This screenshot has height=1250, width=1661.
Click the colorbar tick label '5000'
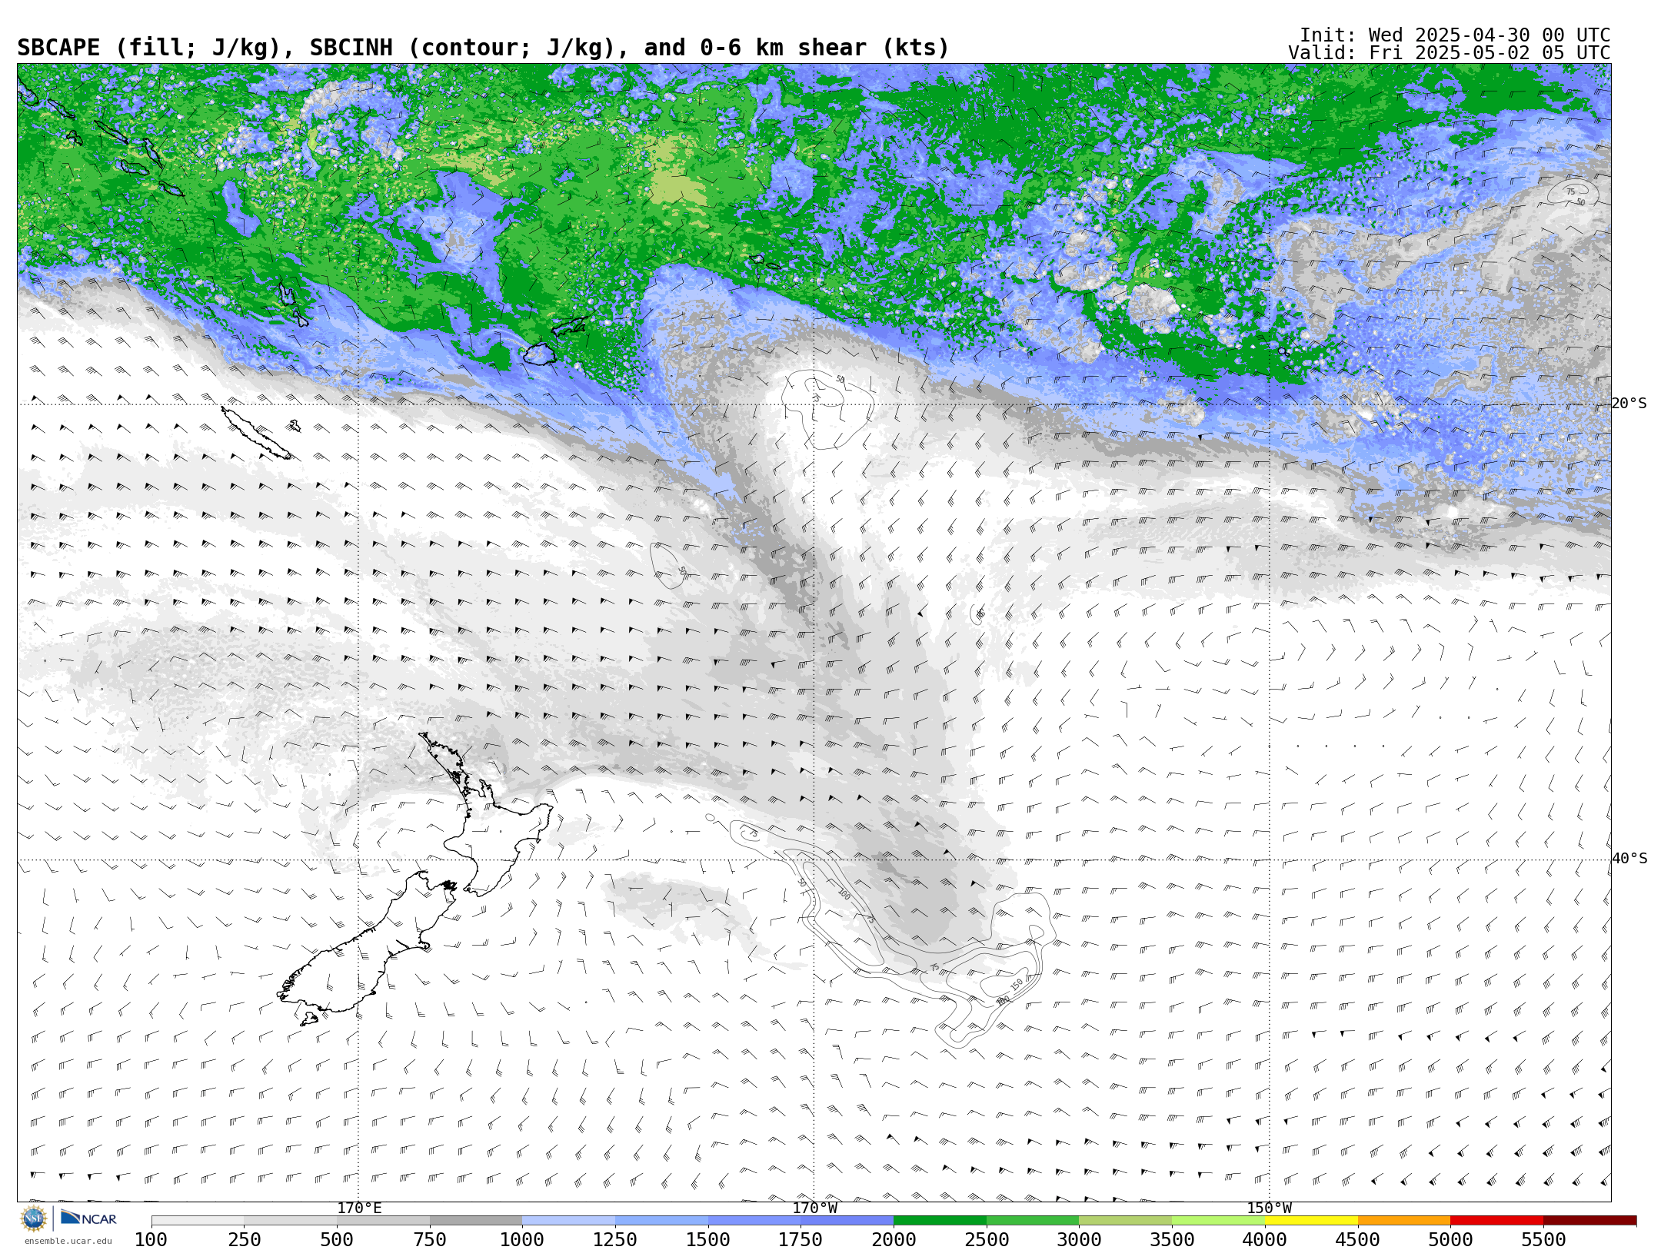pyautogui.click(x=1450, y=1240)
